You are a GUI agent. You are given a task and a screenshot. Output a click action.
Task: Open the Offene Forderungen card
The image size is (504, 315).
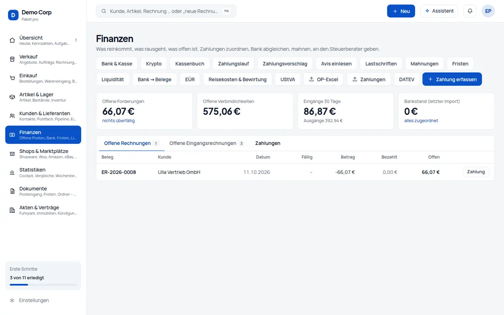point(144,111)
